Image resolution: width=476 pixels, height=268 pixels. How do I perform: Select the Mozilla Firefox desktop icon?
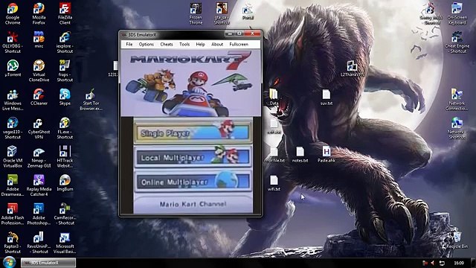(39, 14)
